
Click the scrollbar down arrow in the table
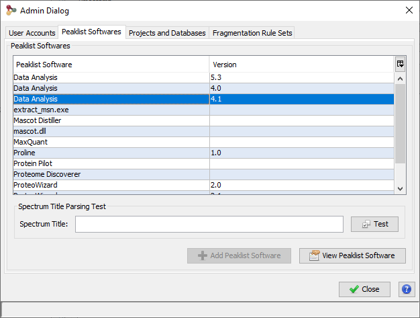400,189
